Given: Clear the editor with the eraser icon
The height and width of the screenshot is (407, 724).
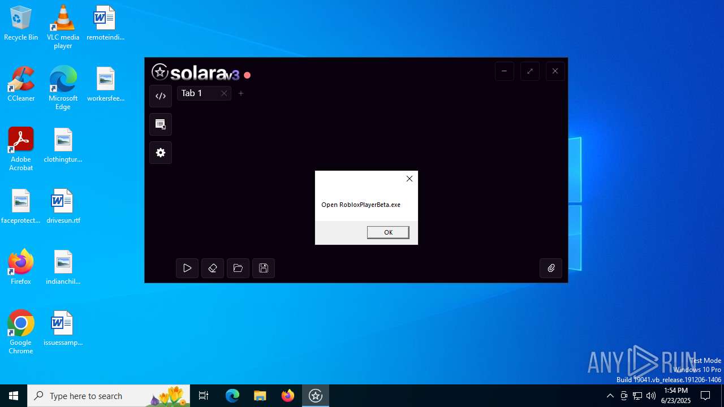Looking at the screenshot, I should pos(213,268).
